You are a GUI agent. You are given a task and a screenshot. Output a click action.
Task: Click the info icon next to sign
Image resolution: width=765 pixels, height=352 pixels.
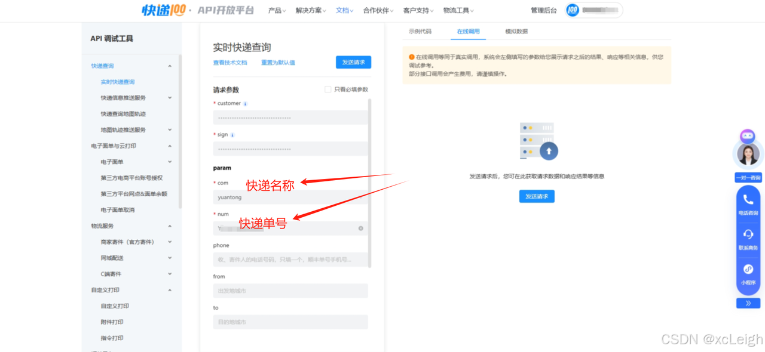(x=232, y=135)
